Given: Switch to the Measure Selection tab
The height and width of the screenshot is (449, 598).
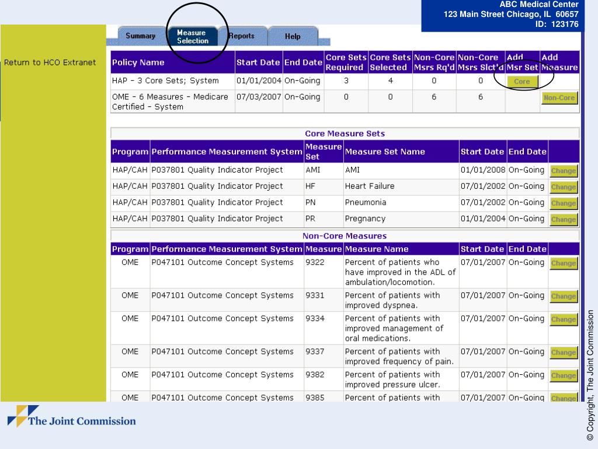Looking at the screenshot, I should coord(193,37).
